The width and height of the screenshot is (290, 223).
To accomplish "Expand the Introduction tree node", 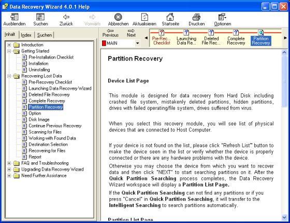I will coord(9,45).
